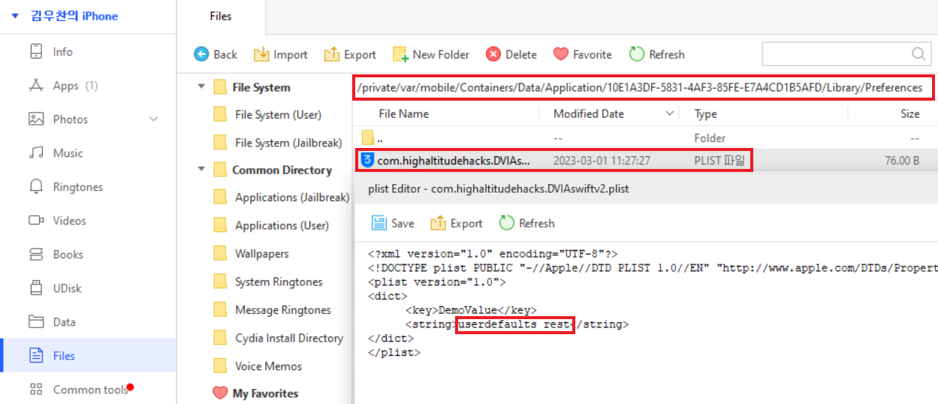Open the UDisk section icon
Viewport: 938px width, 404px height.
(x=36, y=288)
